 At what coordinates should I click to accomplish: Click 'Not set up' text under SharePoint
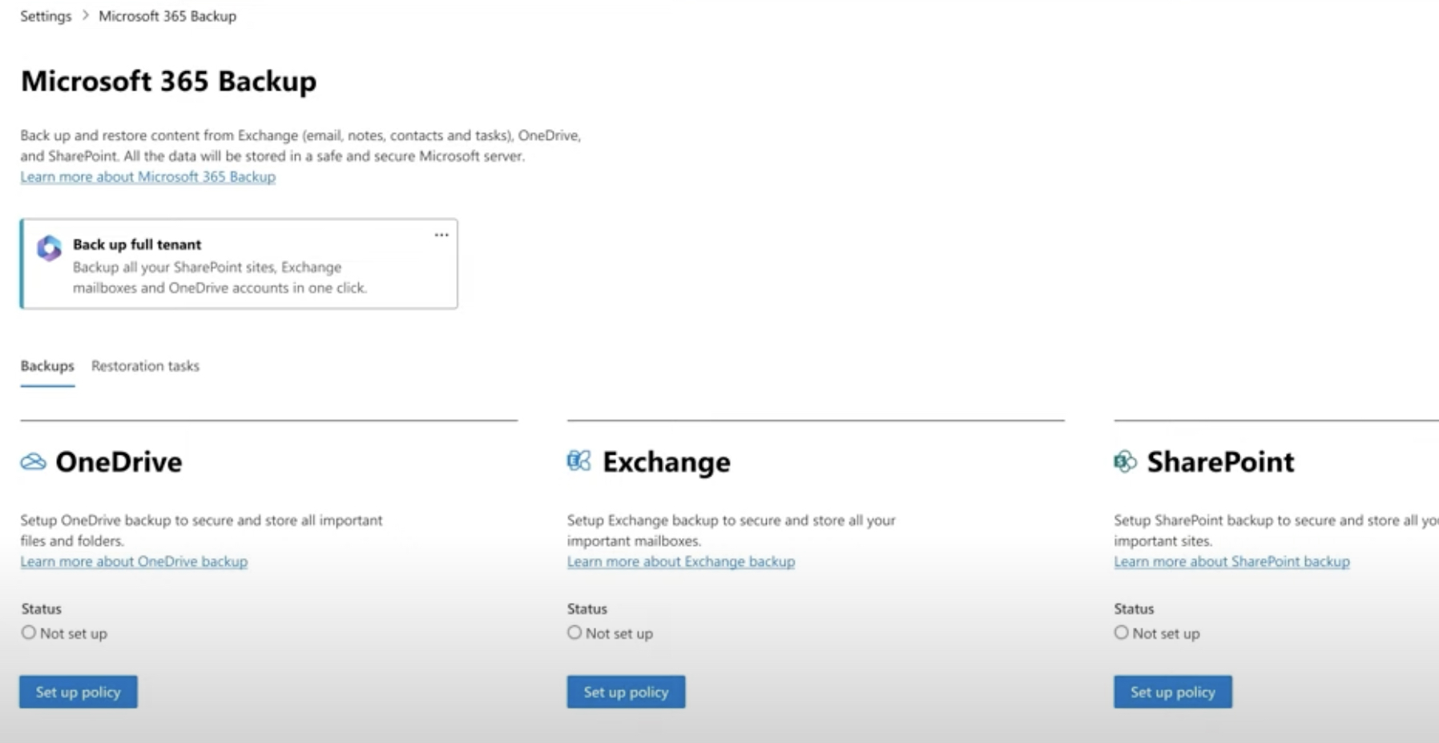(1166, 633)
